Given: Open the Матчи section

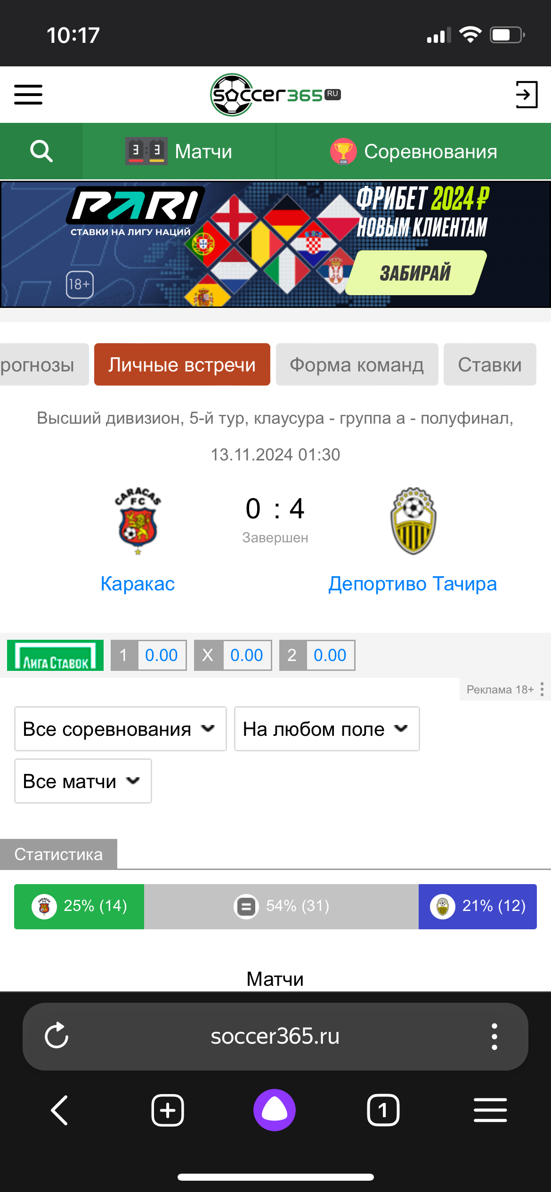Looking at the screenshot, I should (x=179, y=152).
